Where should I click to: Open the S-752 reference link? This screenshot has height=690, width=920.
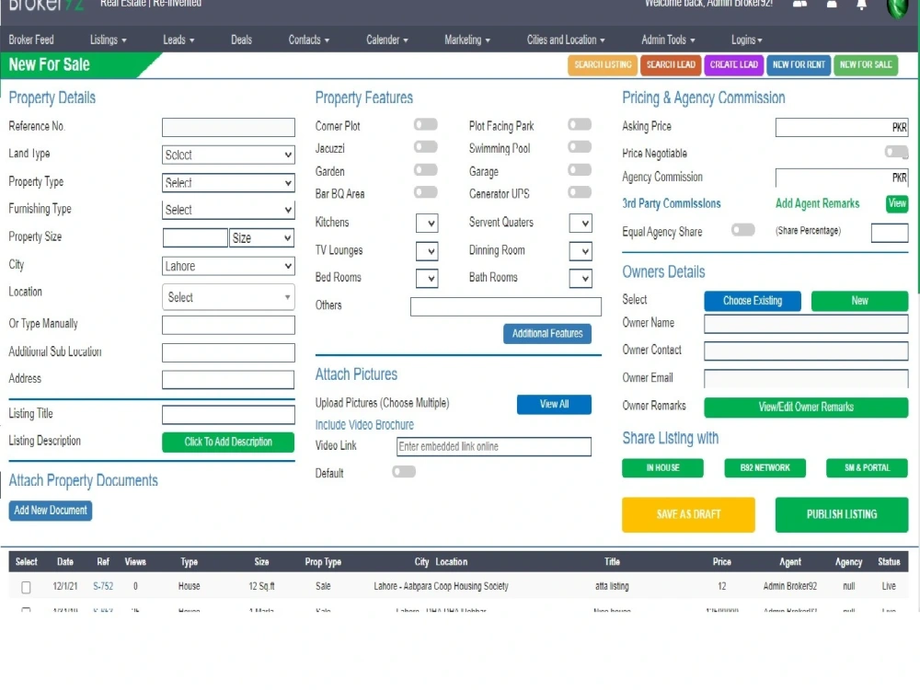(103, 586)
